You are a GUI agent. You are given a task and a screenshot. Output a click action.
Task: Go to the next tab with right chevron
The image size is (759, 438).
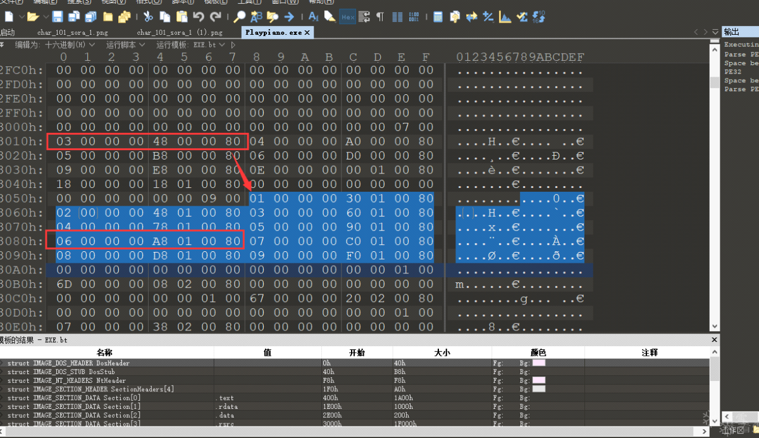706,32
